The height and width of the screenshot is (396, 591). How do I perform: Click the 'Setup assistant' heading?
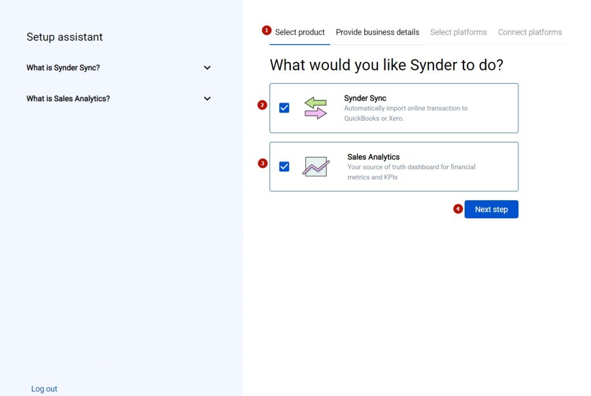(65, 37)
